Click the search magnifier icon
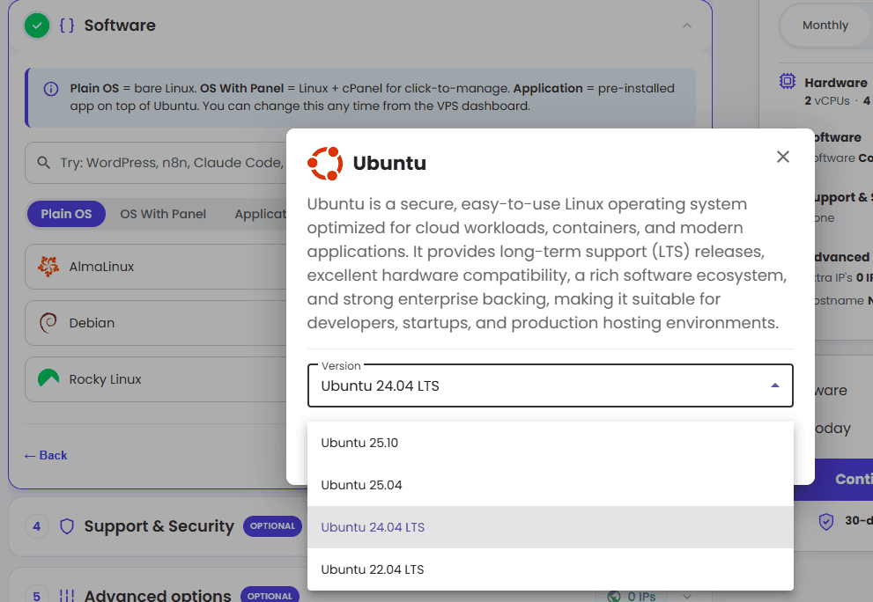The width and height of the screenshot is (873, 602). pyautogui.click(x=43, y=163)
